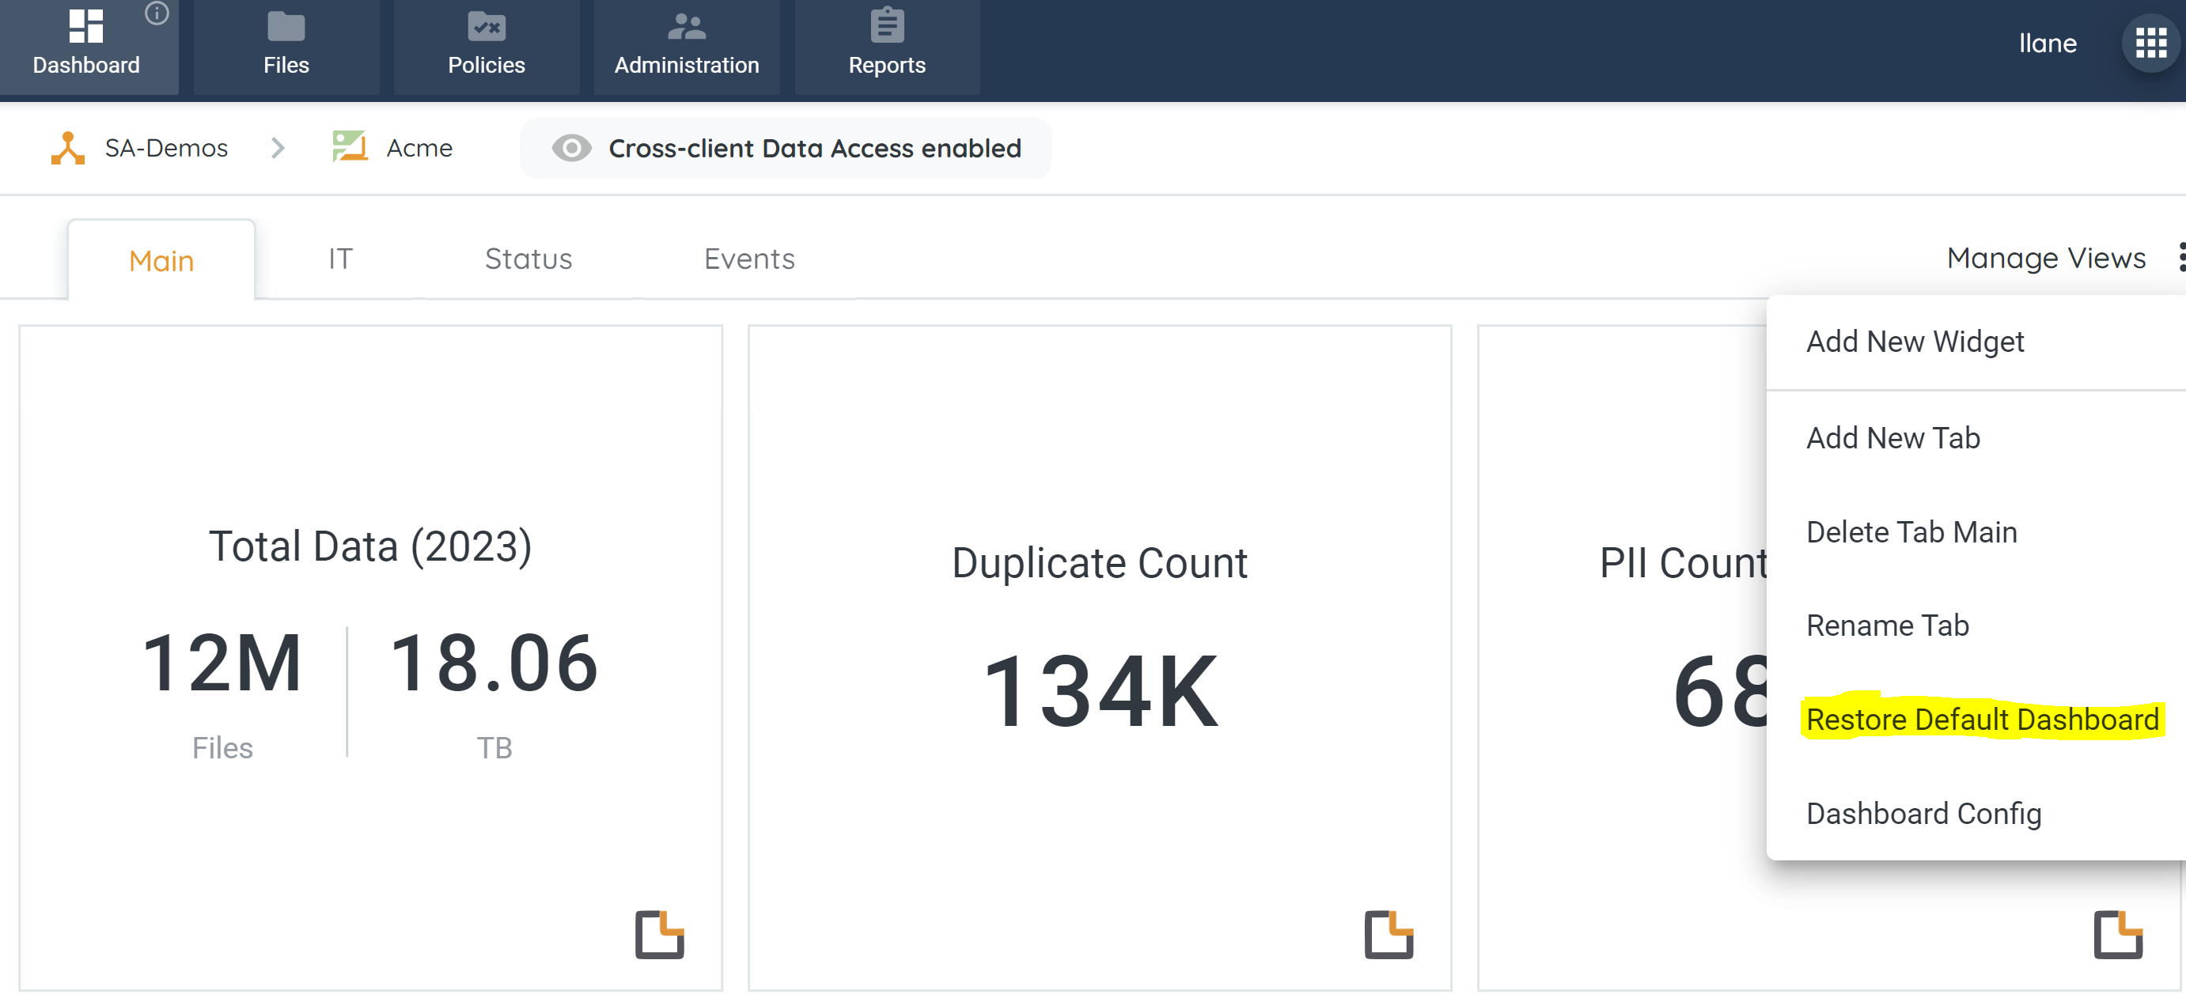
Task: Switch to the IT tab
Action: (x=340, y=259)
